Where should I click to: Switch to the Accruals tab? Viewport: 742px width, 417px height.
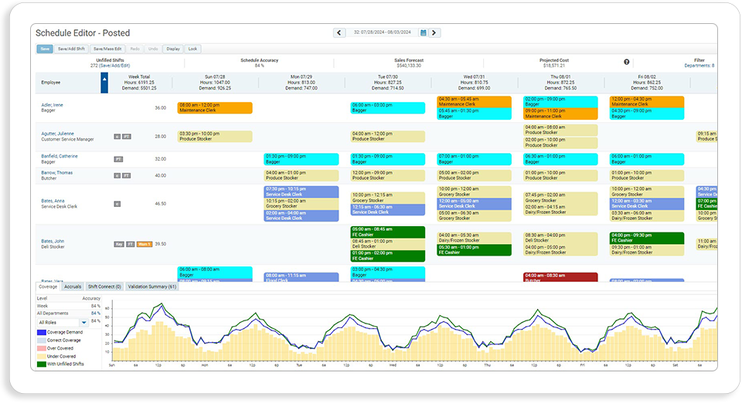point(73,286)
